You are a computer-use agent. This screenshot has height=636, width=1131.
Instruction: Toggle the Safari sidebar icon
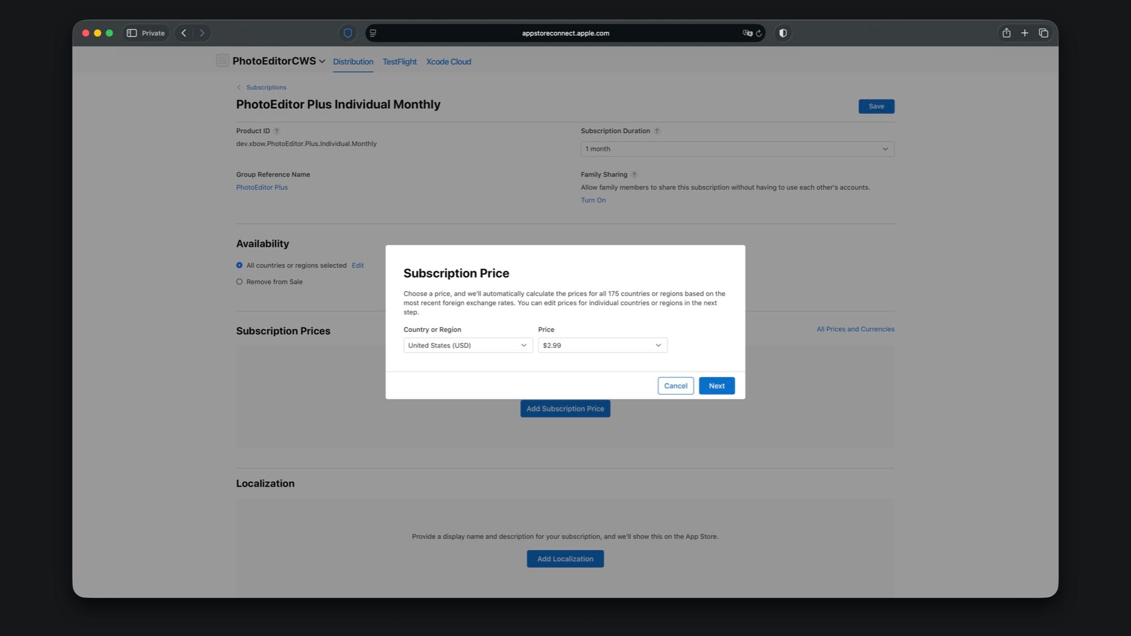(132, 33)
